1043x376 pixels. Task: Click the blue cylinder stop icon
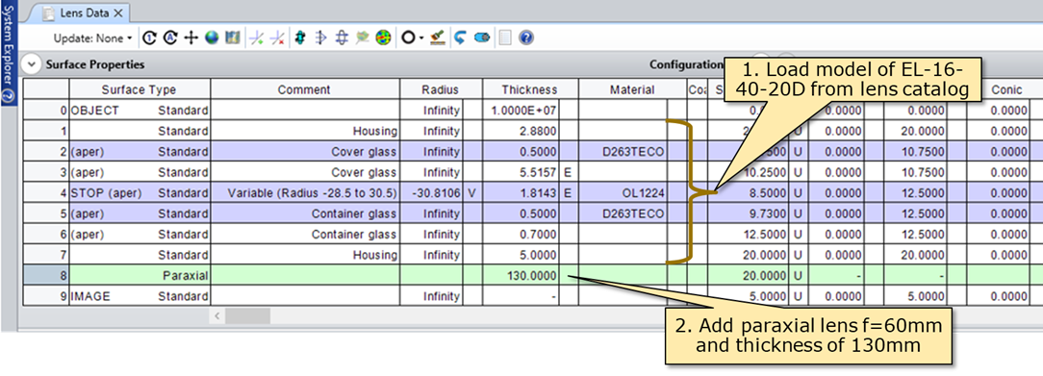pos(482,38)
